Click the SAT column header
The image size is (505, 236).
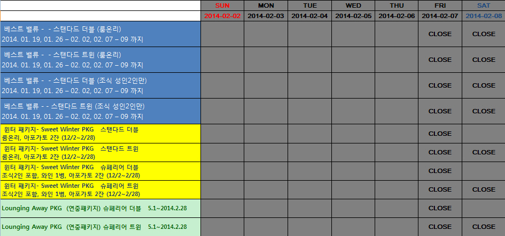(484, 5)
